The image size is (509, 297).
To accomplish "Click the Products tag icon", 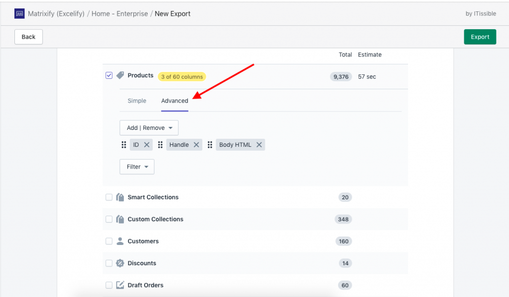I will (x=119, y=75).
